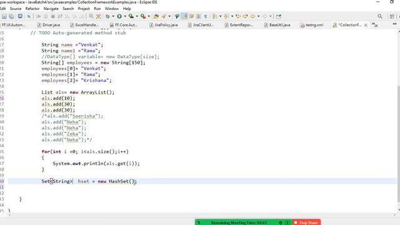This screenshot has height=225, width=400.
Task: Click the magnifier Quick Access search icon
Action: coord(380,16)
